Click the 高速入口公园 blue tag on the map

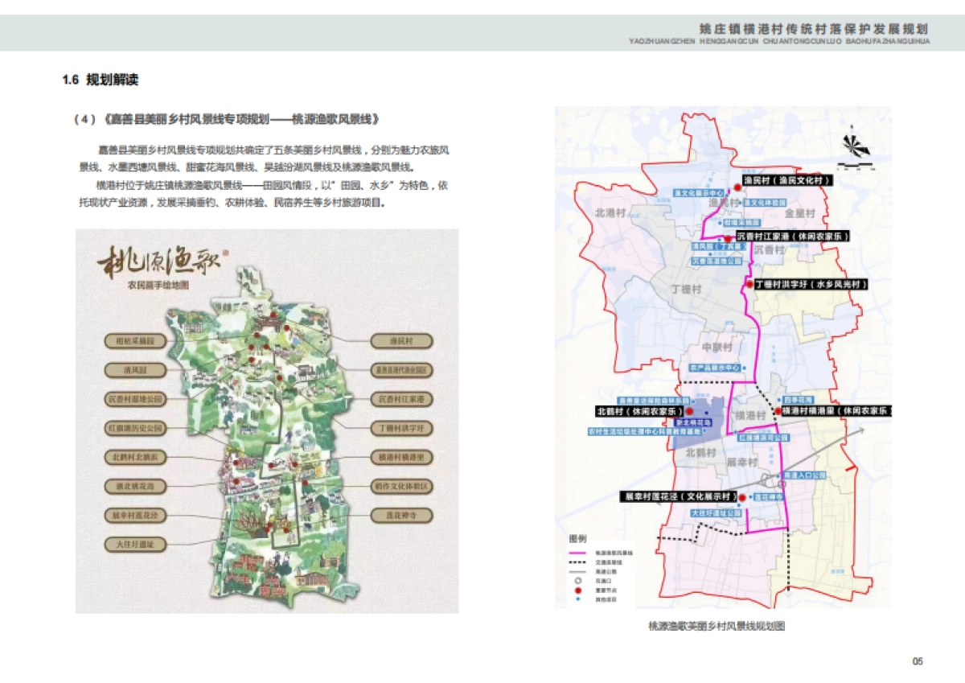click(x=803, y=475)
